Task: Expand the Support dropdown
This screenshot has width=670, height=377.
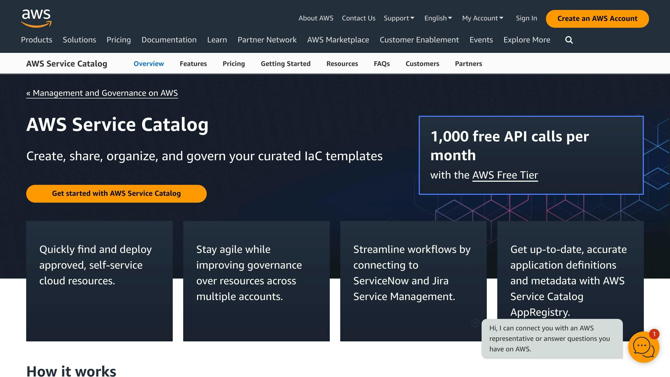Action: click(x=399, y=18)
